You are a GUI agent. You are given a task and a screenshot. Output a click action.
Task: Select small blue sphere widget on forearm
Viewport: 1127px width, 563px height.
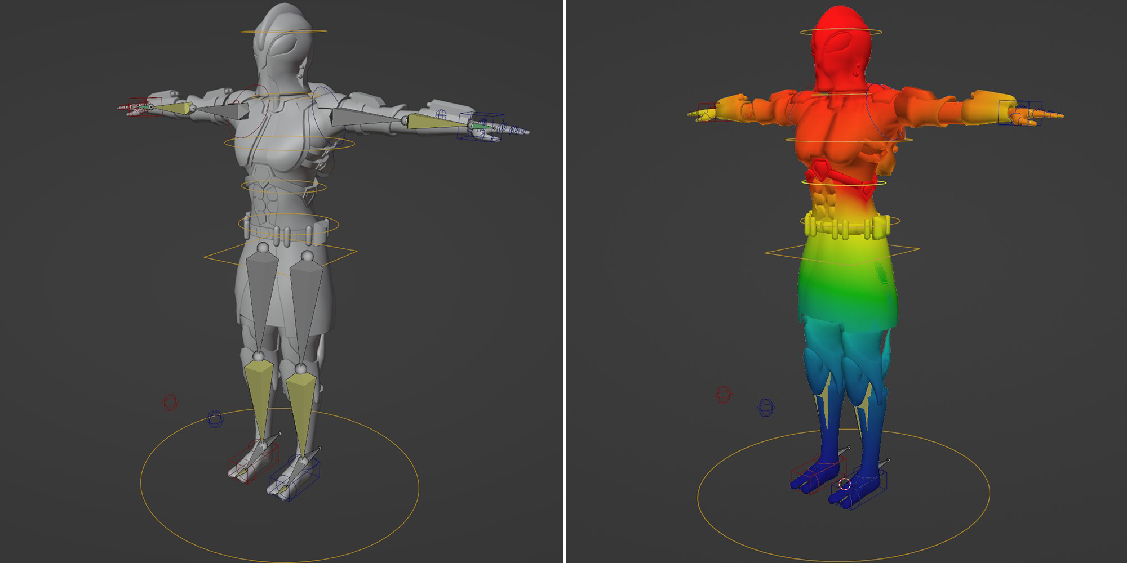pos(441,114)
